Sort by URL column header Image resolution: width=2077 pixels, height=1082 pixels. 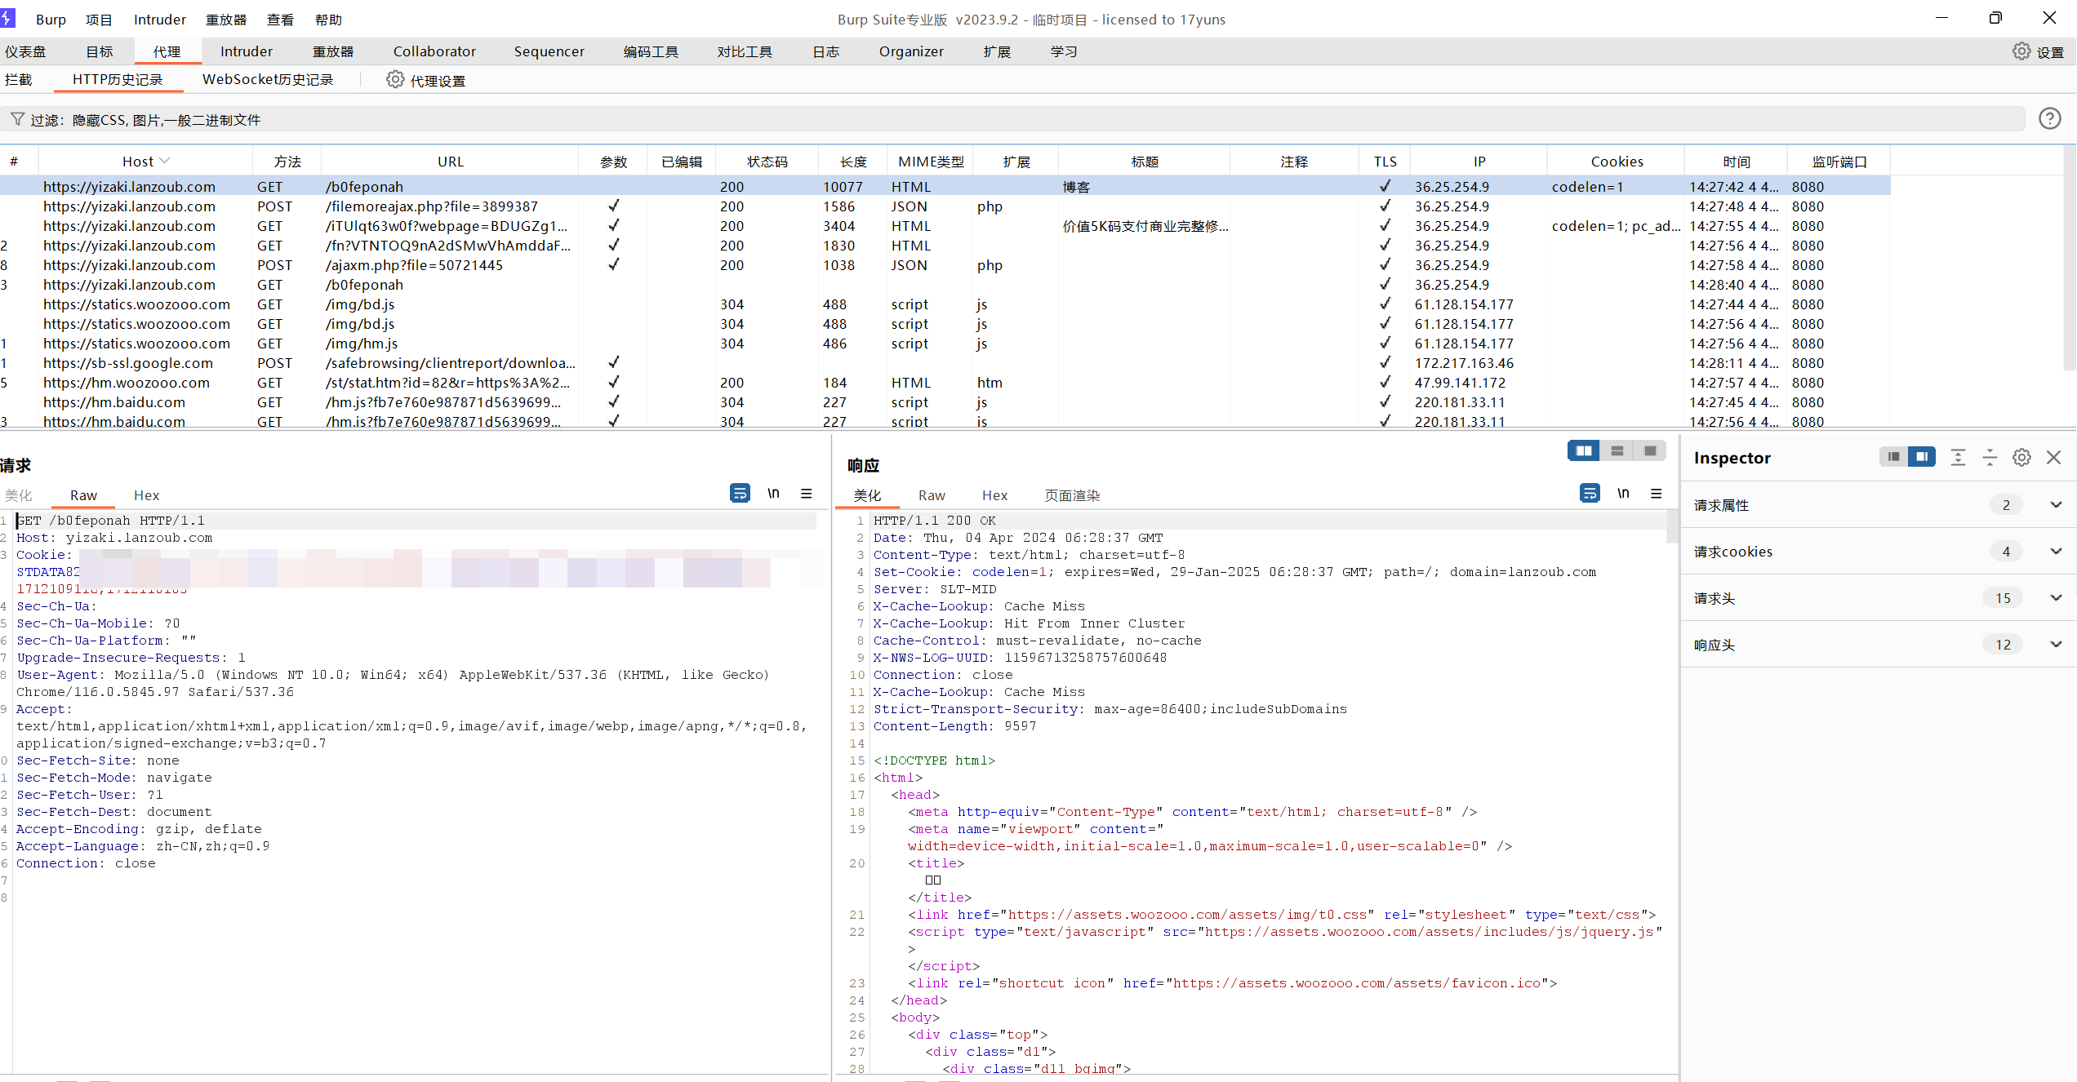(450, 162)
